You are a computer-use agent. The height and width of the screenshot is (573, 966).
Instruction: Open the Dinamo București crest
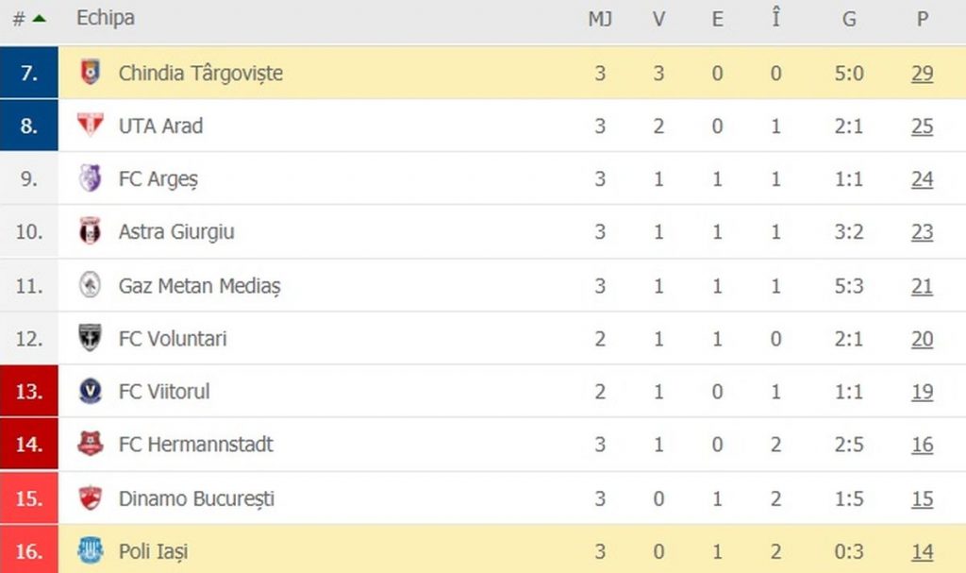90,497
